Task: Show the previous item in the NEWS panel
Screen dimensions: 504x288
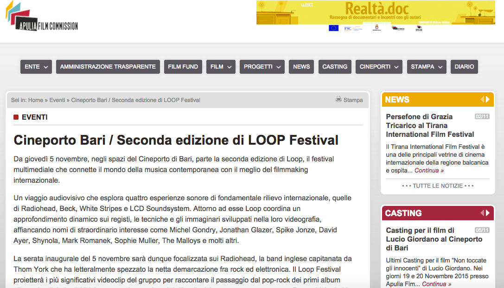Action: (482, 99)
